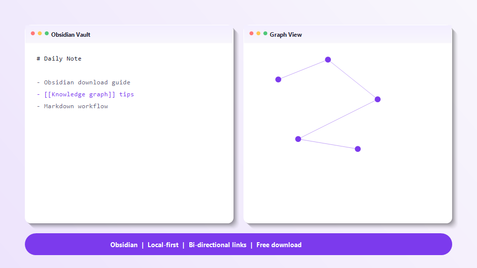Screen dimensions: 477x268
Task: Click the Obsidian Vault window title
Action: pos(71,35)
